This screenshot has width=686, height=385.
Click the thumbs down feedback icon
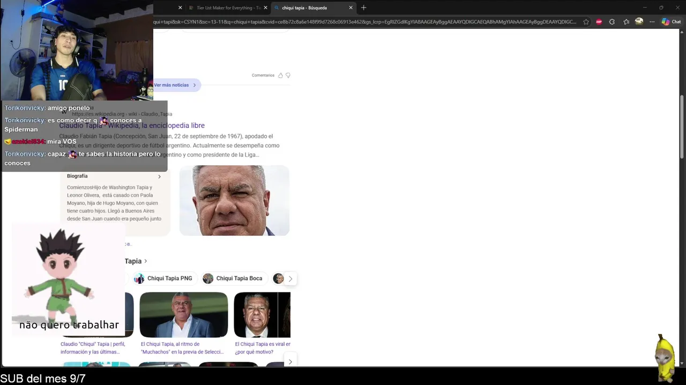pos(288,75)
